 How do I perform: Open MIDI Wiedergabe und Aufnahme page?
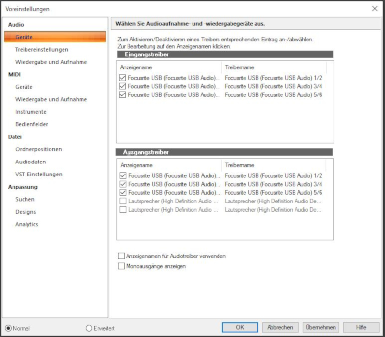[51, 99]
